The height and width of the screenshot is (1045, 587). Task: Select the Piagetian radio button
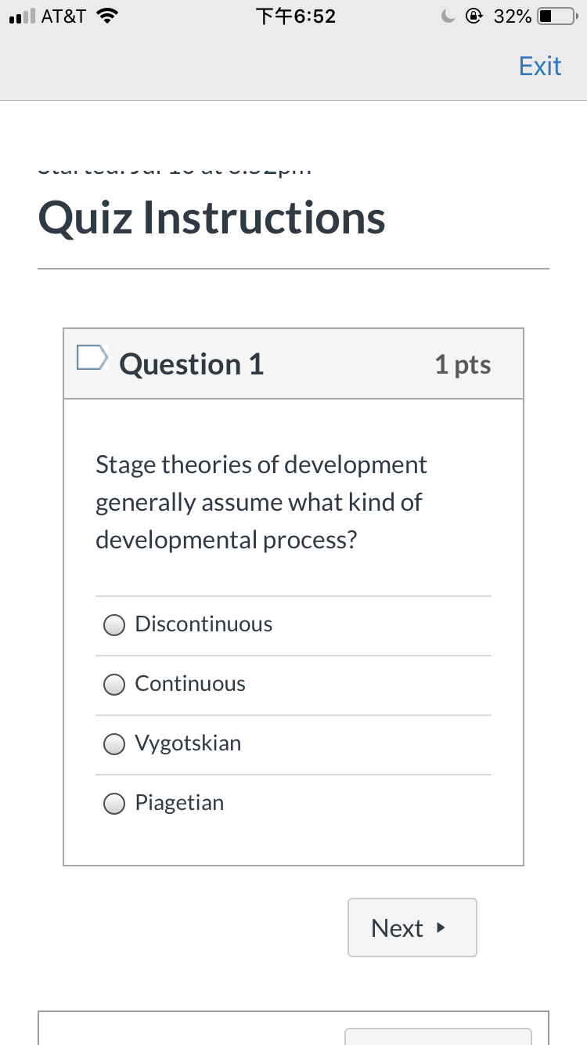pyautogui.click(x=114, y=803)
